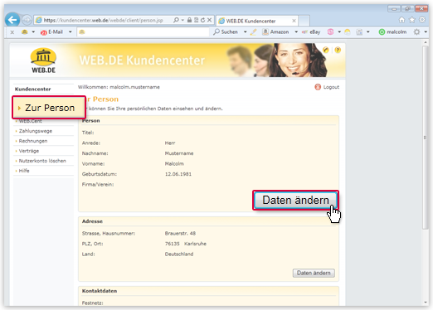Click the WEB.DE toolbar search field
This screenshot has width=433, height=310.
143,32
